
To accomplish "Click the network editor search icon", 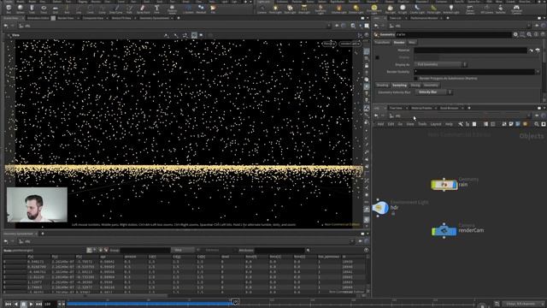I will point(537,124).
